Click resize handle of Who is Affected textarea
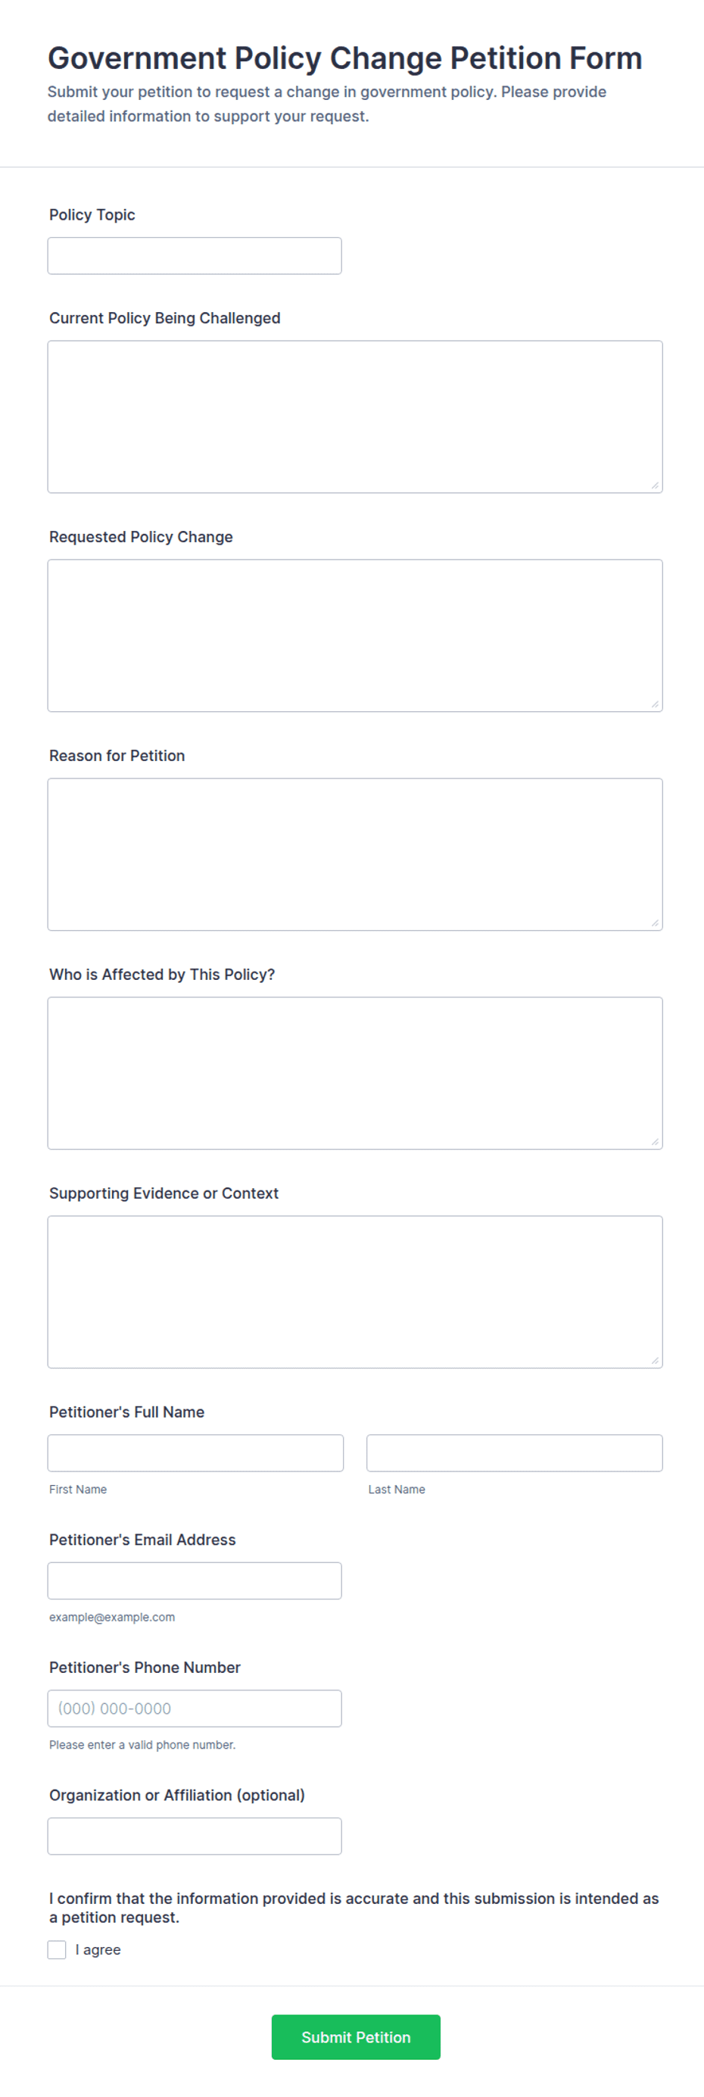Image resolution: width=704 pixels, height=2097 pixels. click(655, 1142)
